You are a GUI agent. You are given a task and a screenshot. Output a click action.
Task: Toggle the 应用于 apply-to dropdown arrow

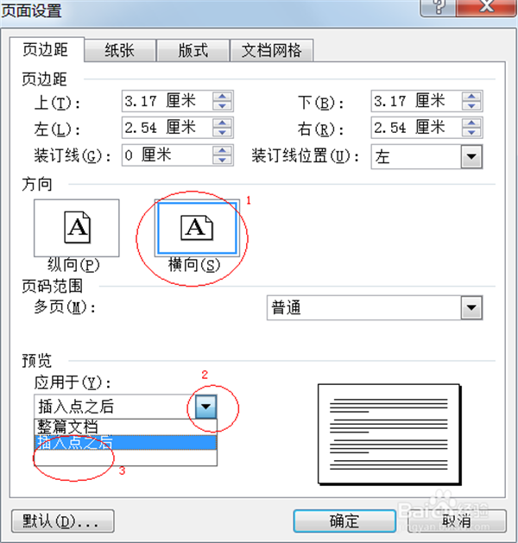point(206,407)
